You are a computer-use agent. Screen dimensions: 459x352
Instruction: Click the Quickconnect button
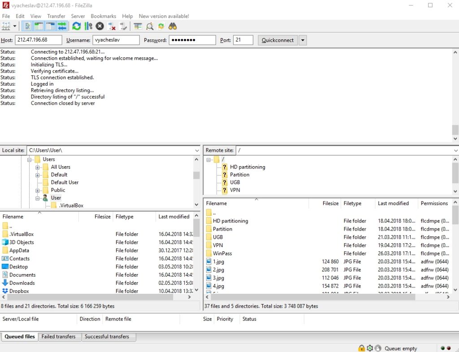(277, 40)
